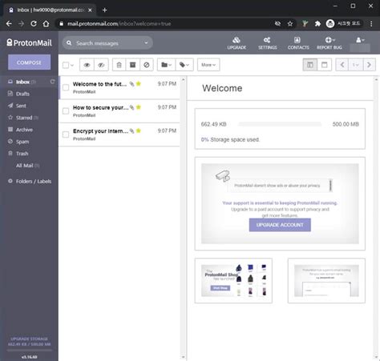Screen dimensions: 380x361
Task: Archive selected messages
Action: [x=133, y=65]
